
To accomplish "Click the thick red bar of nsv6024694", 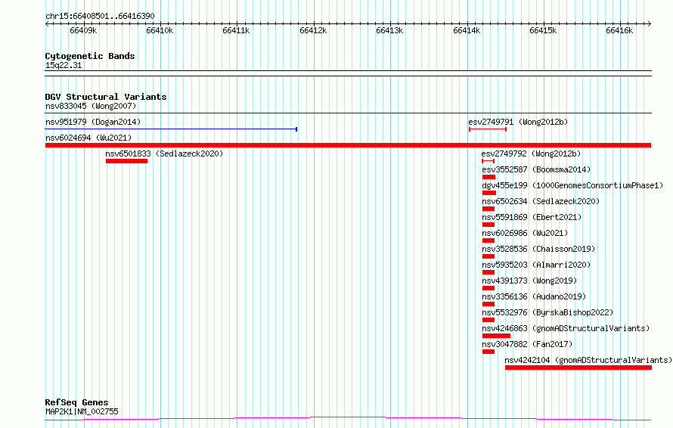I will pyautogui.click(x=348, y=145).
